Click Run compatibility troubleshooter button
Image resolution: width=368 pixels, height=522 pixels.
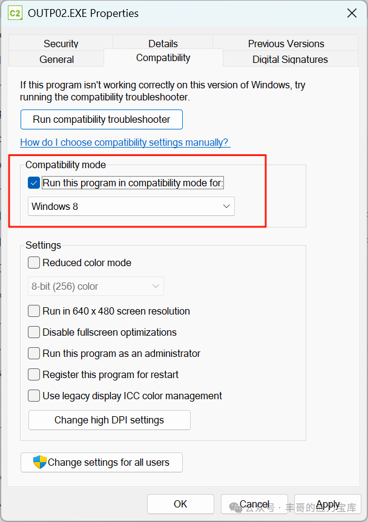[102, 120]
